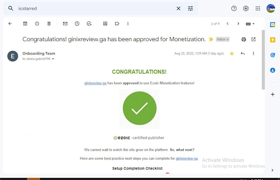This screenshot has height=180, width=280.
Task: Open the search options filter
Action: pos(190,8)
